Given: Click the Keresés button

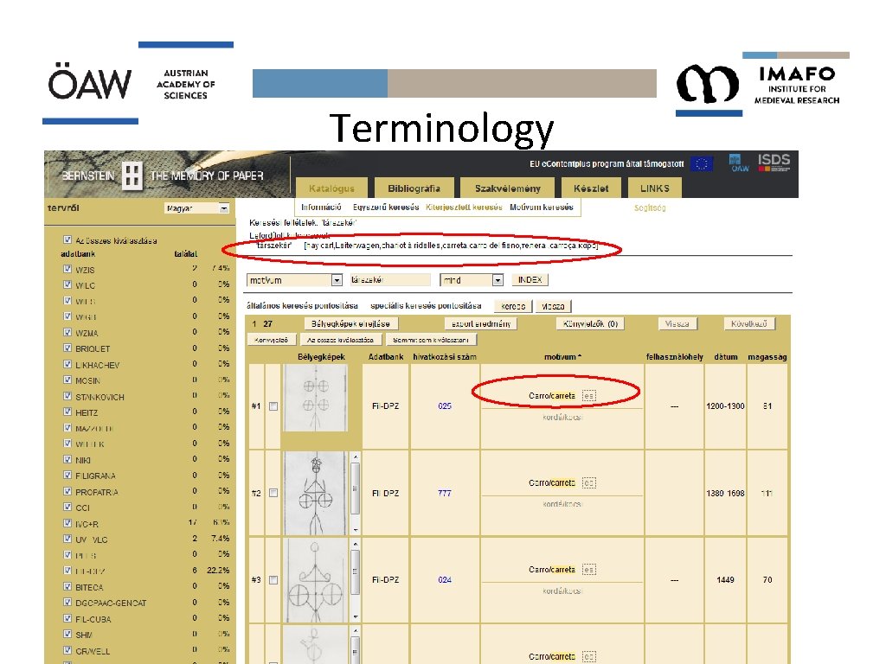Looking at the screenshot, I should (513, 306).
